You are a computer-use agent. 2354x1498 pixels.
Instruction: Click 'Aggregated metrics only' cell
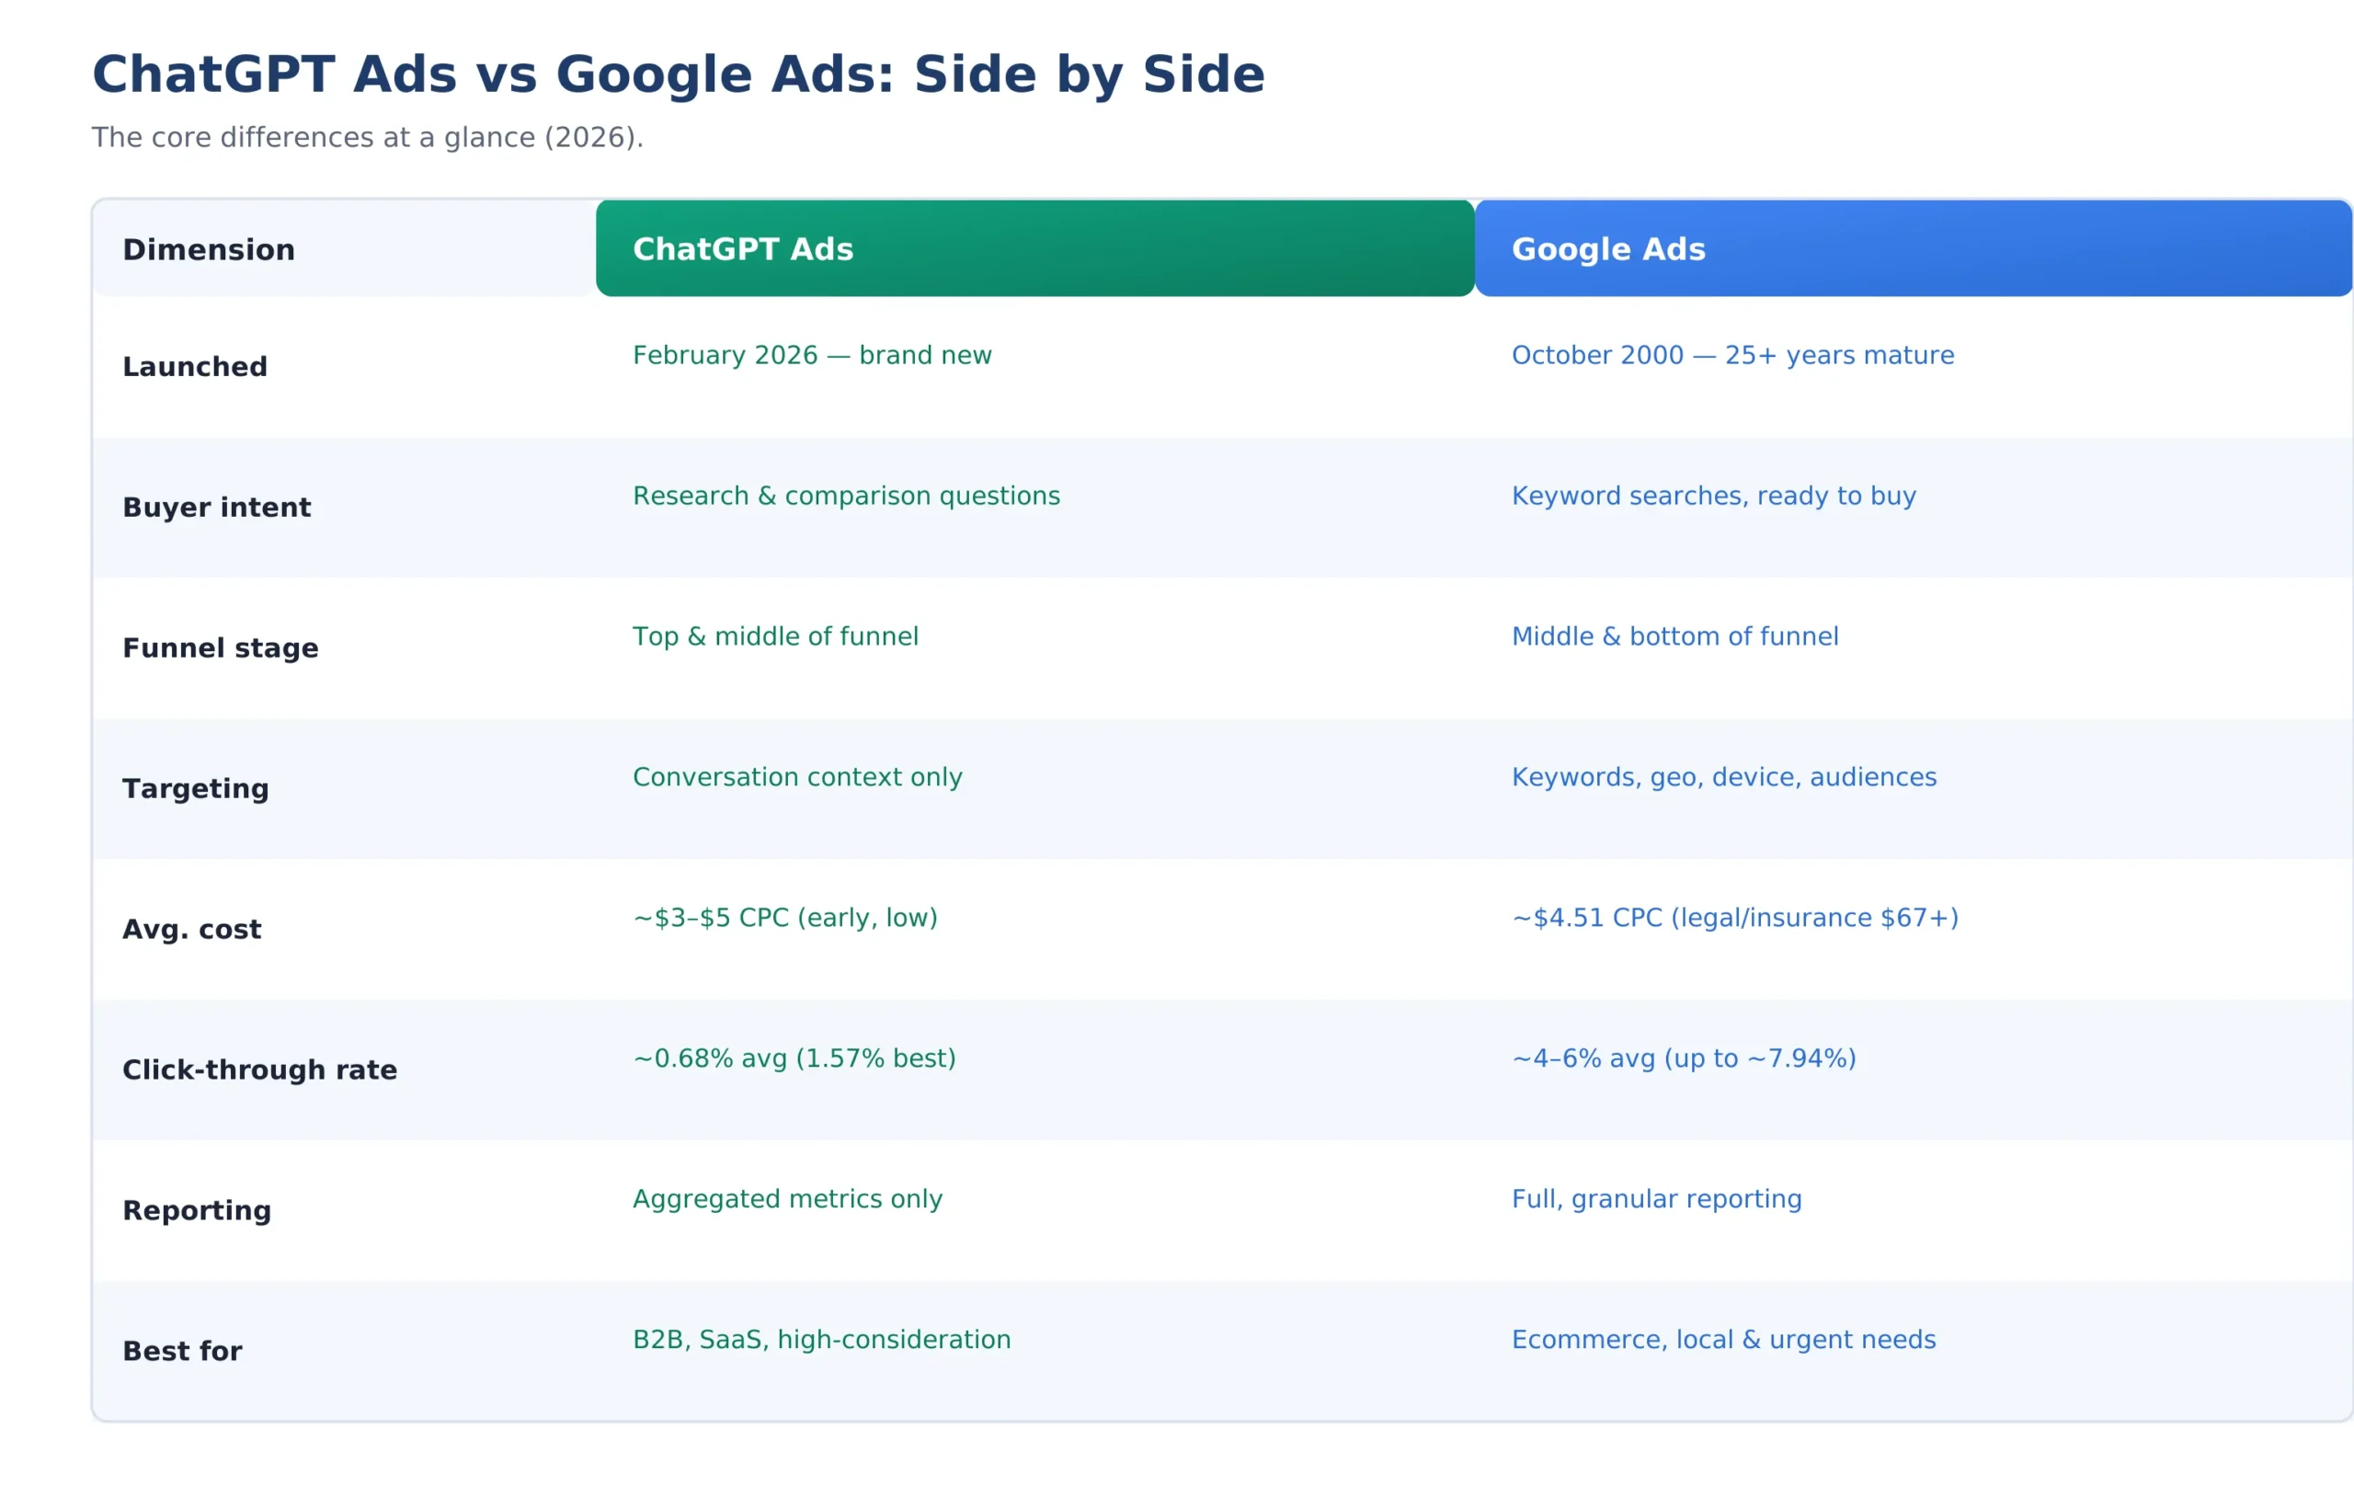[787, 1200]
